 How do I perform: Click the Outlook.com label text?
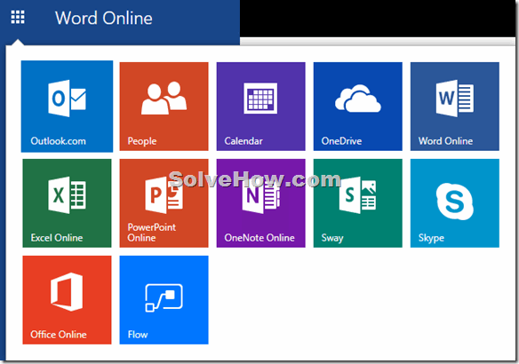[x=59, y=141]
